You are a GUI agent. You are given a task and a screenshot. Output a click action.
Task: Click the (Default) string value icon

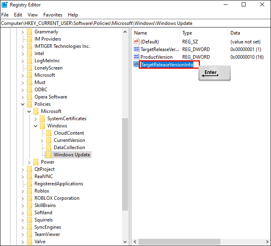click(x=137, y=41)
